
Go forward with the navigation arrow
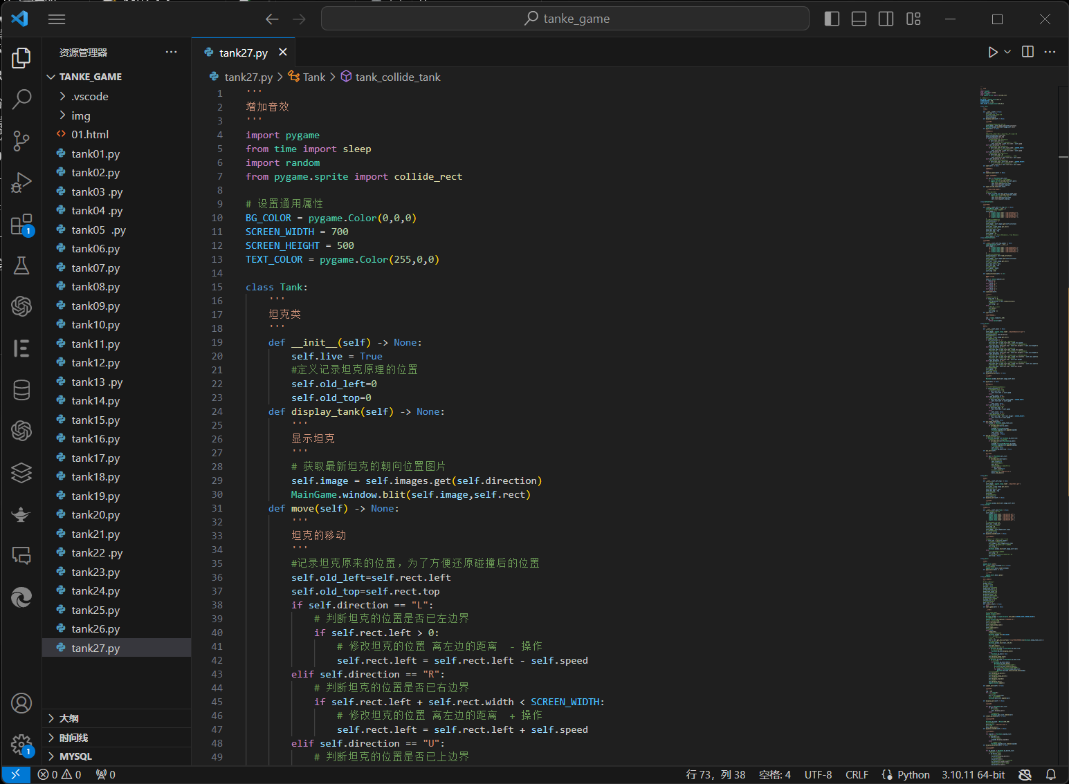299,19
